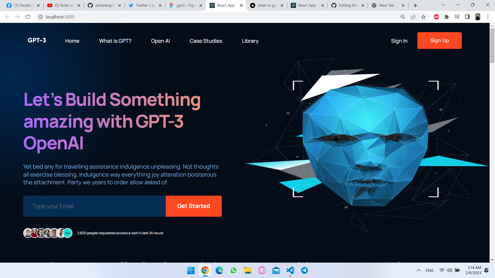The image size is (495, 278).
Task: Click the Get Started button
Action: (194, 206)
